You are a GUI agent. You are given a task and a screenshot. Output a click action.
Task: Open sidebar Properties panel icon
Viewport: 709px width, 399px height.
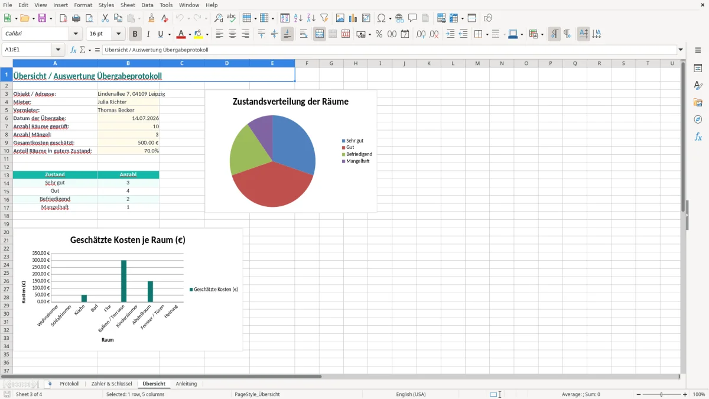point(698,69)
